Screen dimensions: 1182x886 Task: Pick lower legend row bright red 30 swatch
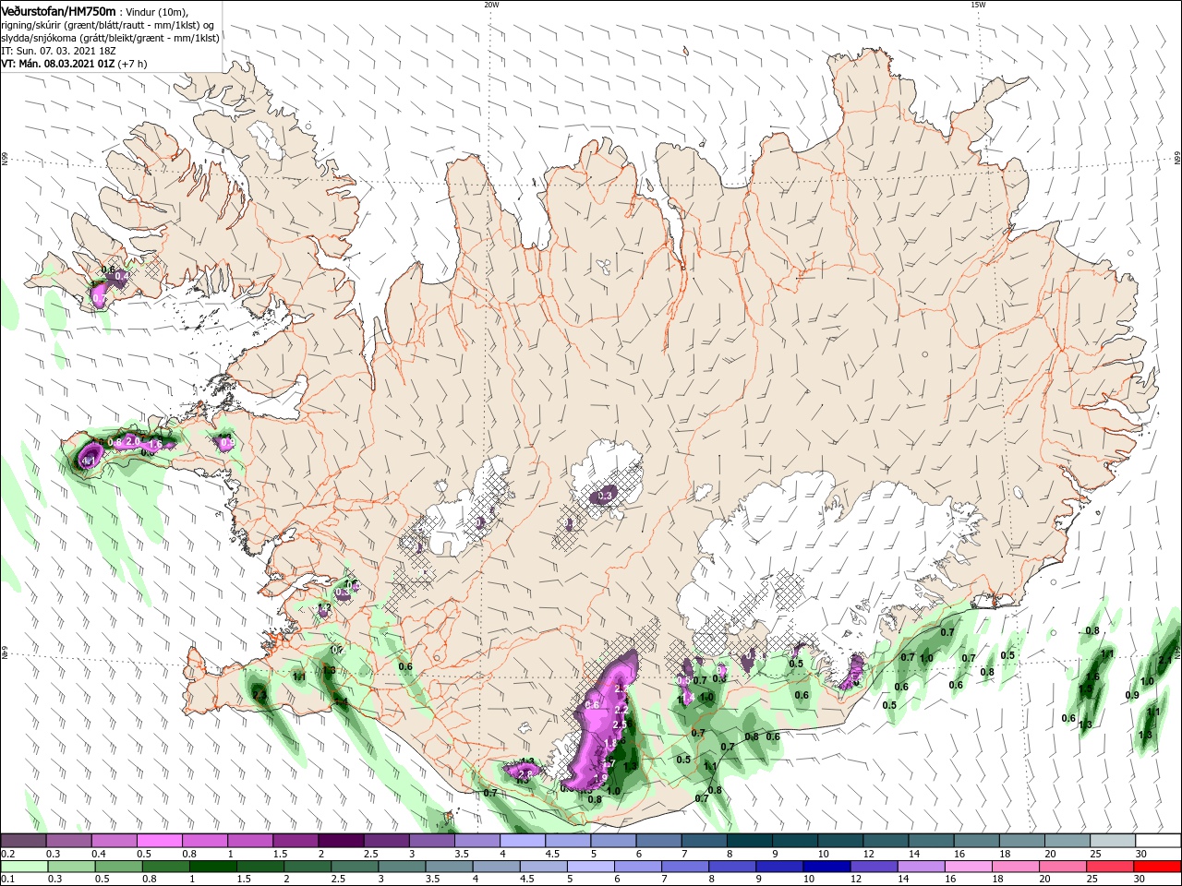click(x=1158, y=867)
